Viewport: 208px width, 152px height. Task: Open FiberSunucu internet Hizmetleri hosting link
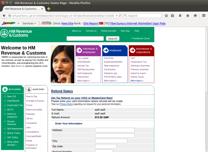(x=137, y=23)
